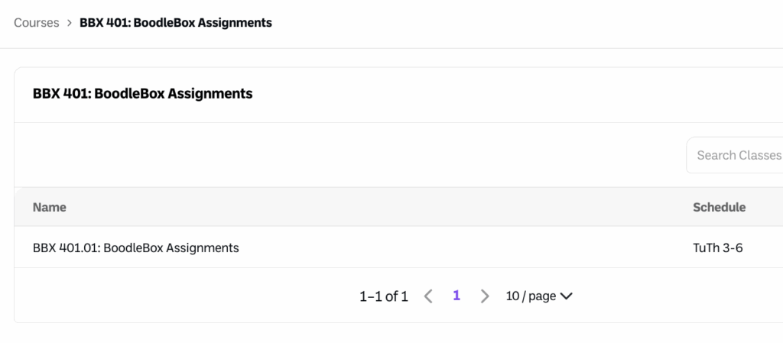Click the table header row between Name and Schedule
Viewport: 783px width, 343px height.
(x=382, y=207)
